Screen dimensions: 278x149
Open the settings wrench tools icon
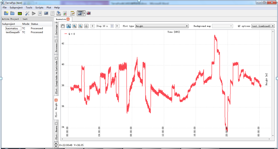pyautogui.click(x=27, y=13)
